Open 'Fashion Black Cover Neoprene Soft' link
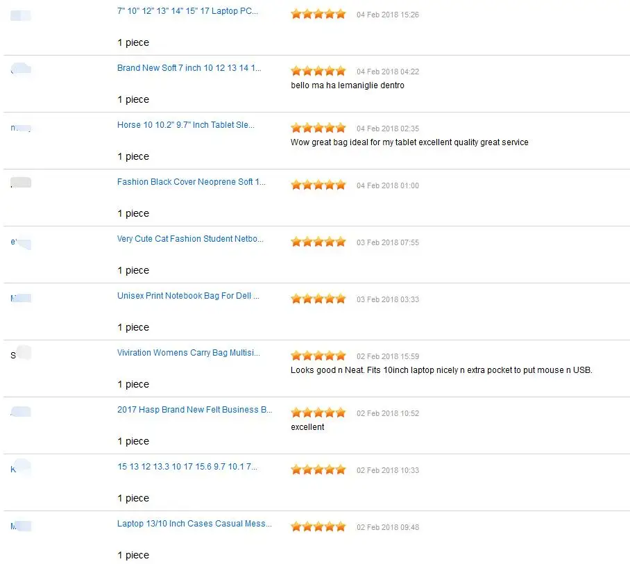Image resolution: width=630 pixels, height=564 pixels. (x=191, y=182)
